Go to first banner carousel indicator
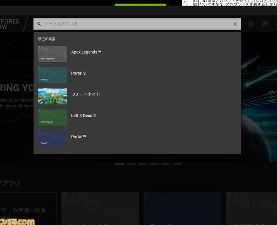Screen dimensions: 277x225 click(120, 164)
